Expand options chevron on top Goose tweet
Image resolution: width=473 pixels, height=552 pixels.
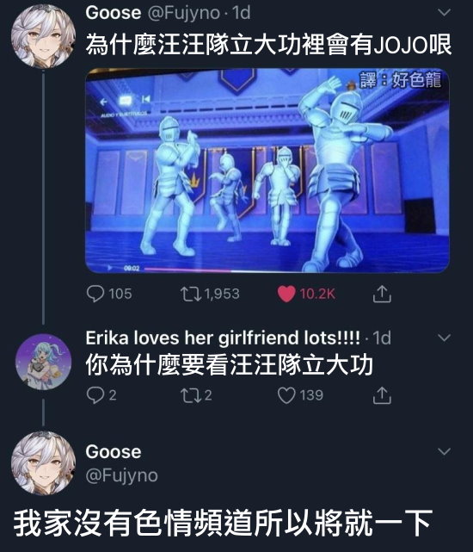(x=445, y=13)
